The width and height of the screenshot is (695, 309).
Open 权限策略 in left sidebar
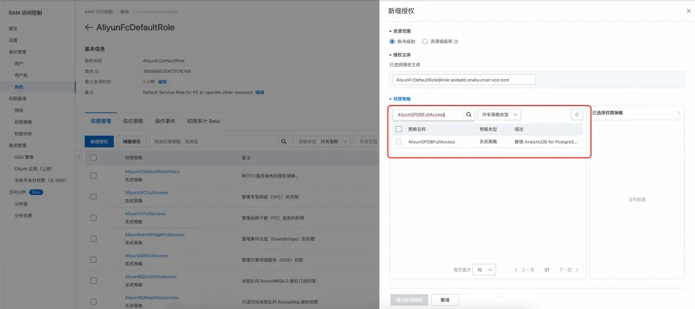[23, 122]
